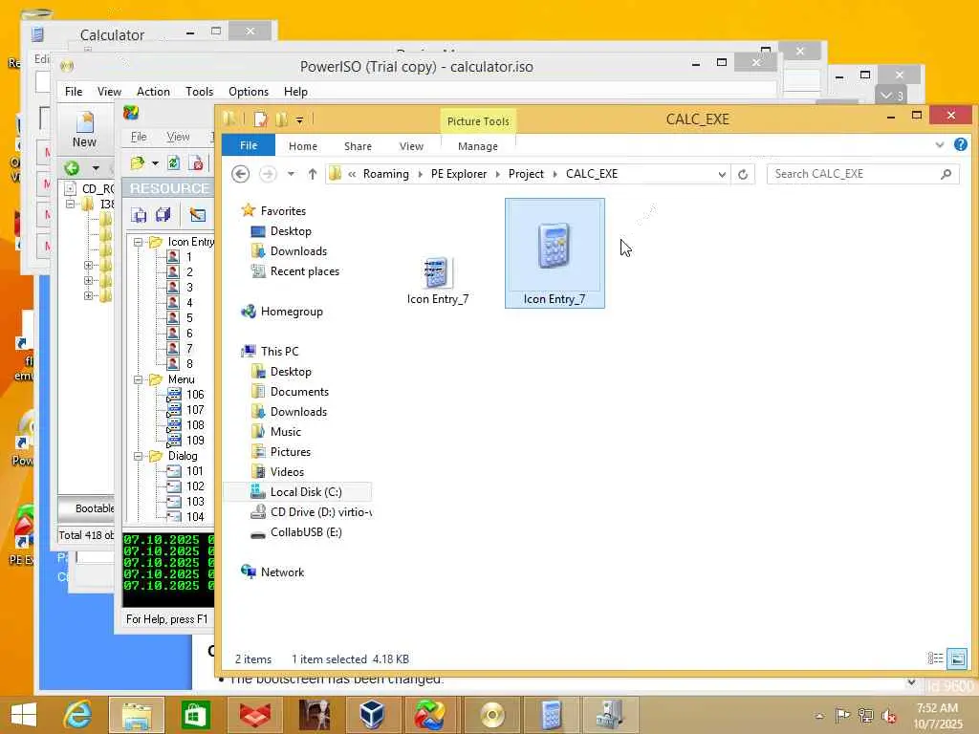Image resolution: width=979 pixels, height=734 pixels.
Task: Click the New button in PowerISO toolbar
Action: [x=84, y=130]
